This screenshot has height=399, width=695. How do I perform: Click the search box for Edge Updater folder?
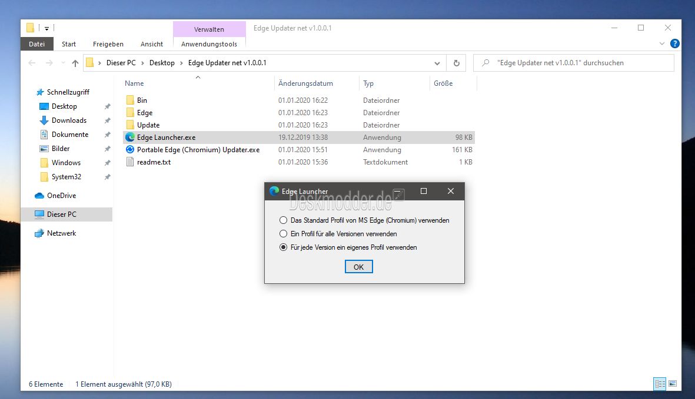[574, 63]
